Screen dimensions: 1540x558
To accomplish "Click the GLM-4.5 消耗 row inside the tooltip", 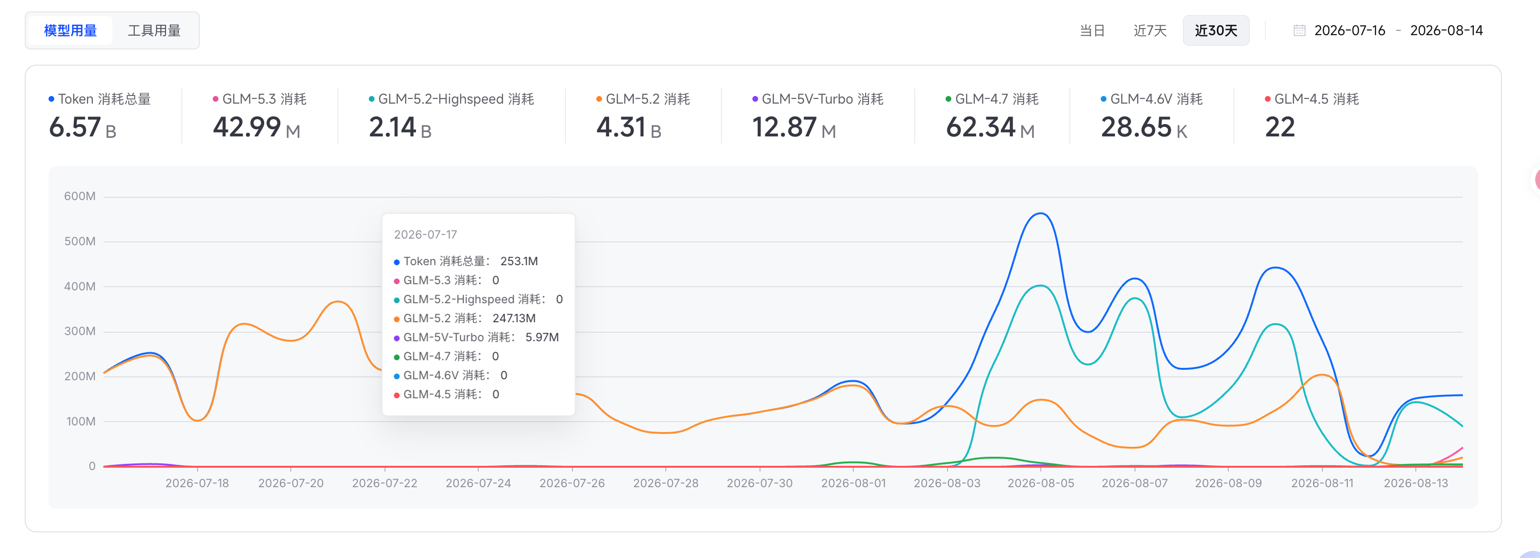I will click(446, 395).
